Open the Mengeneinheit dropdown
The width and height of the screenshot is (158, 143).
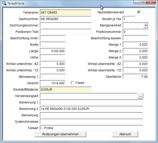[146, 25]
